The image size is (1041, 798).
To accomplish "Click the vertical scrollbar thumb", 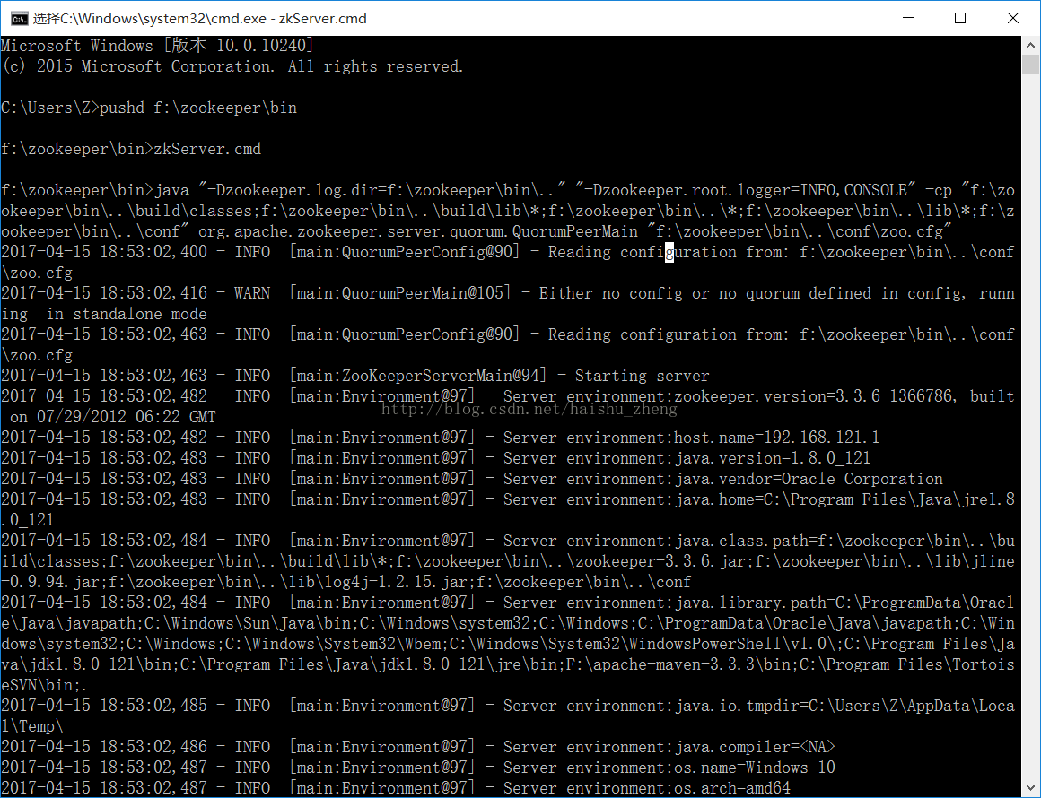I will [x=1030, y=65].
